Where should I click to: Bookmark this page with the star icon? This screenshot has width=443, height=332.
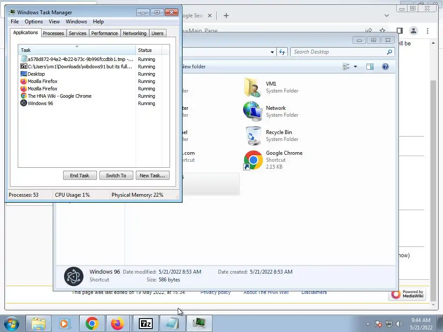click(x=382, y=31)
